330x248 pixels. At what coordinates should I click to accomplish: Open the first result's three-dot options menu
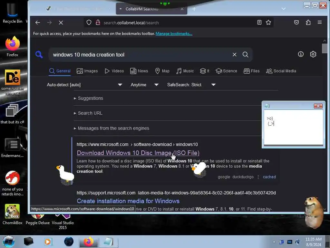[258, 177]
